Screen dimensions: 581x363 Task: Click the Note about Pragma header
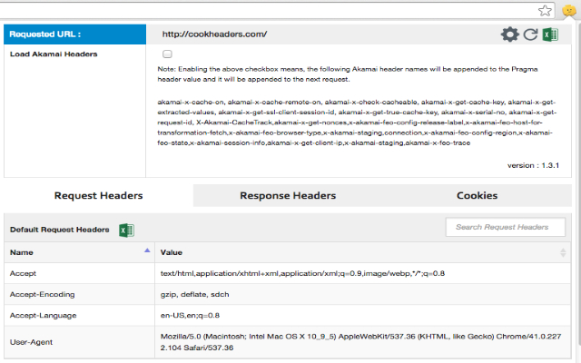pyautogui.click(x=348, y=74)
